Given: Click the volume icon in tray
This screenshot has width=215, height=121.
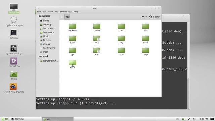Looking at the screenshot, I should (195, 119).
